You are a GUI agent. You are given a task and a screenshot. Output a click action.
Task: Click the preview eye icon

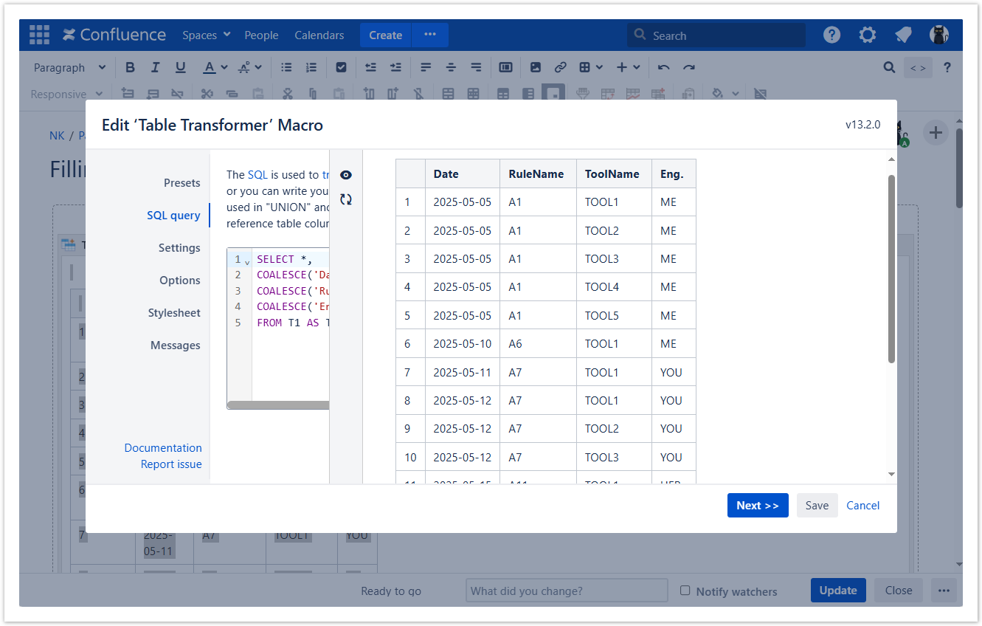346,175
